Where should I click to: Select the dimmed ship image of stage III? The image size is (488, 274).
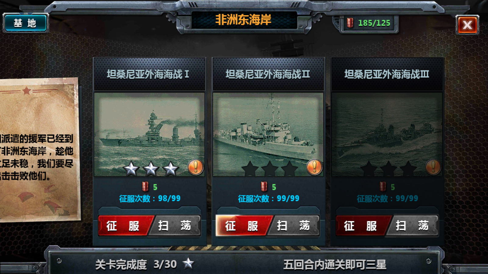point(387,134)
